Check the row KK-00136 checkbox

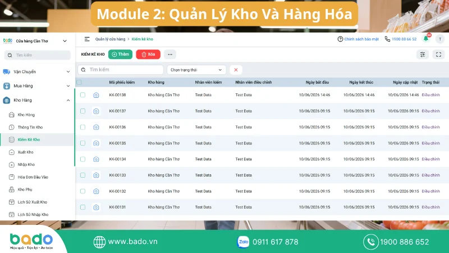coord(83,127)
